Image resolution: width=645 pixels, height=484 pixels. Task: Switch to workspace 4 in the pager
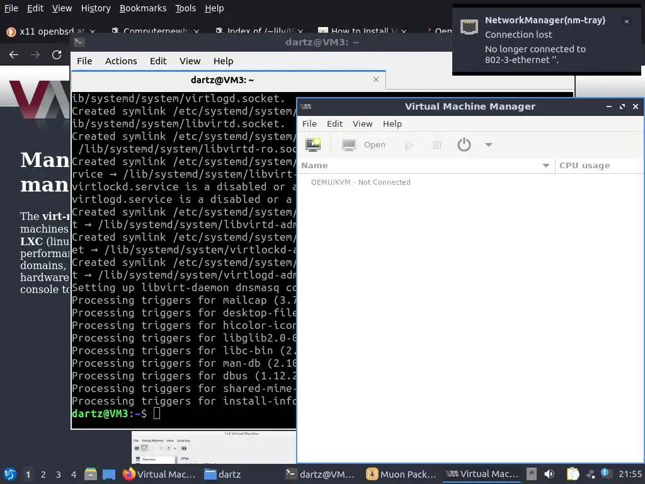(74, 475)
